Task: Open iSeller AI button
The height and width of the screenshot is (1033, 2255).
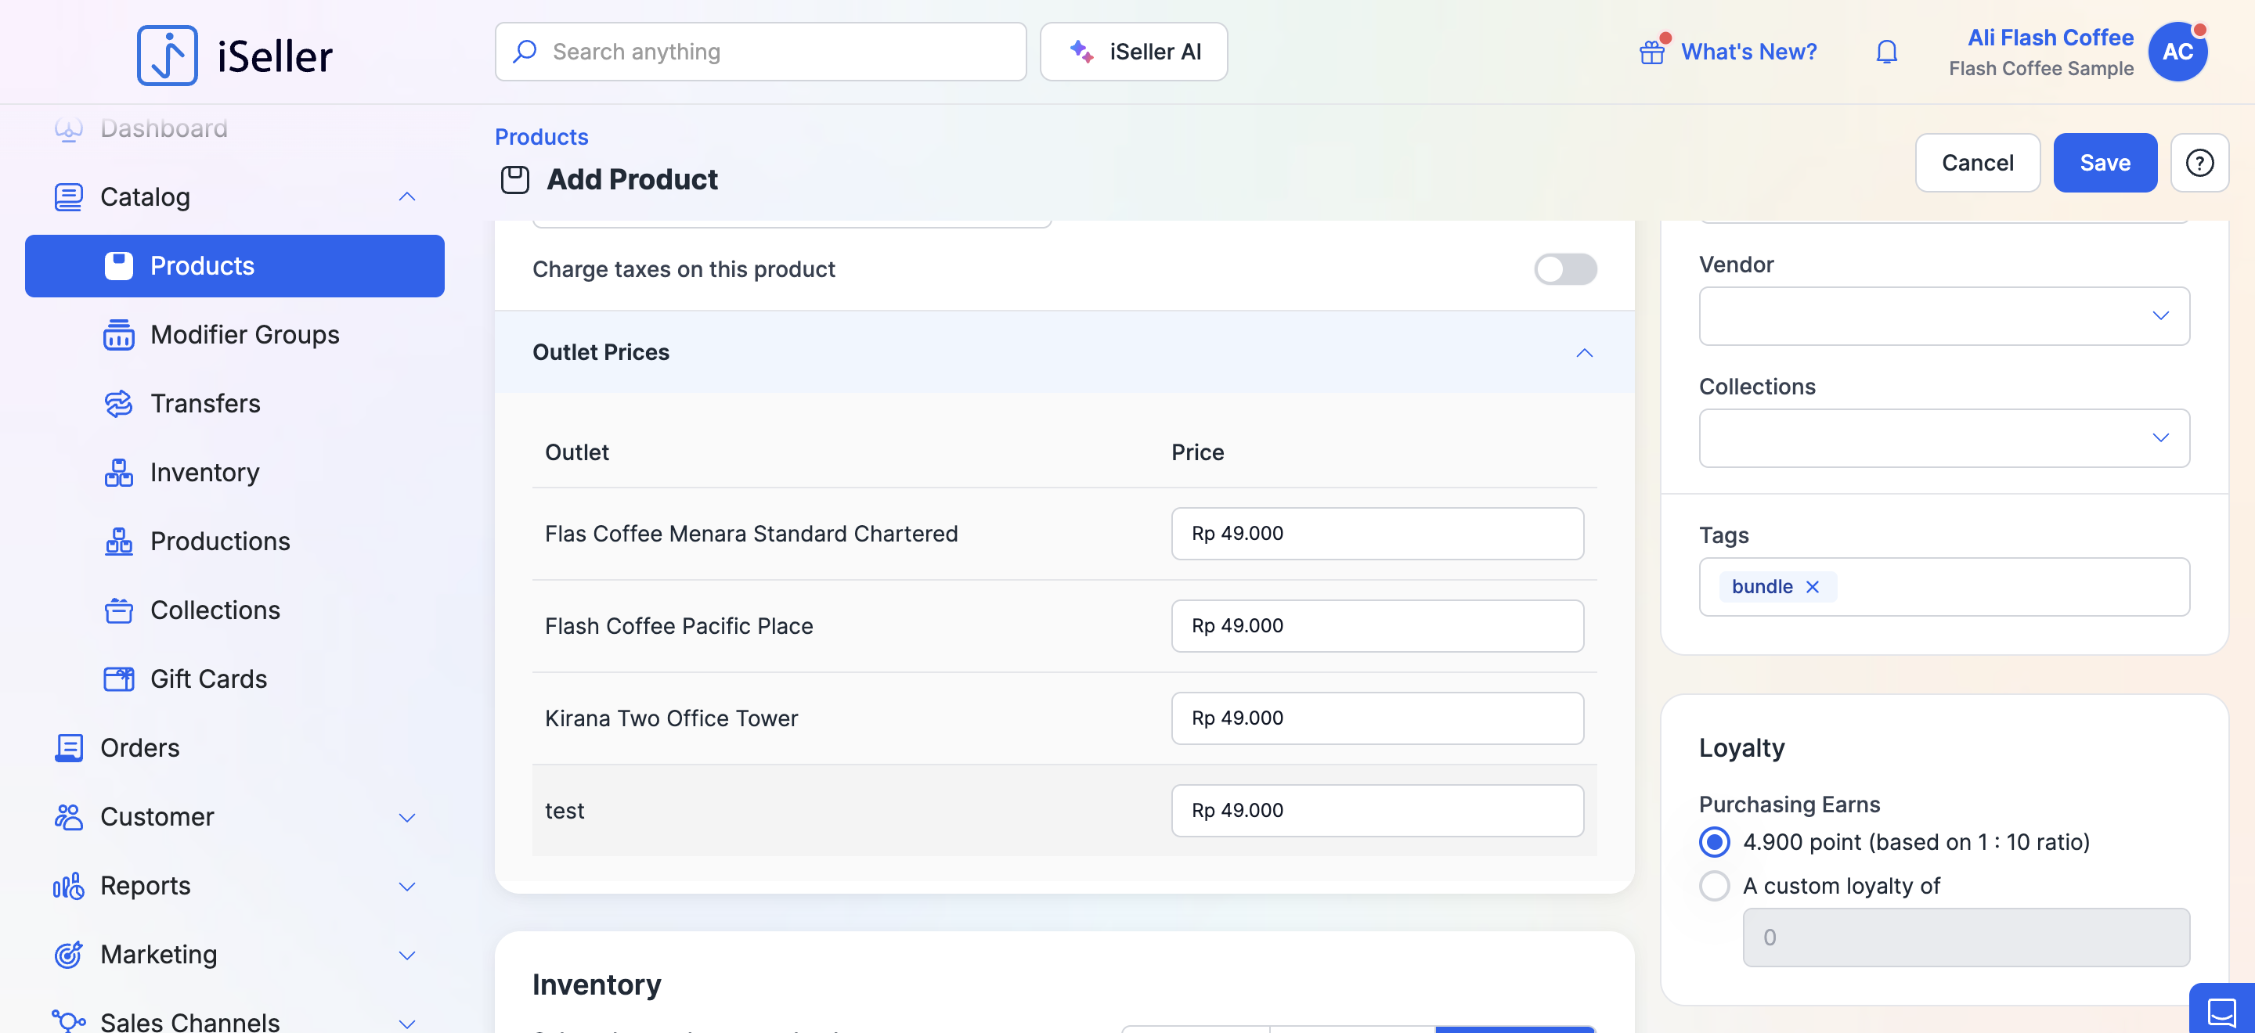Action: (x=1133, y=52)
